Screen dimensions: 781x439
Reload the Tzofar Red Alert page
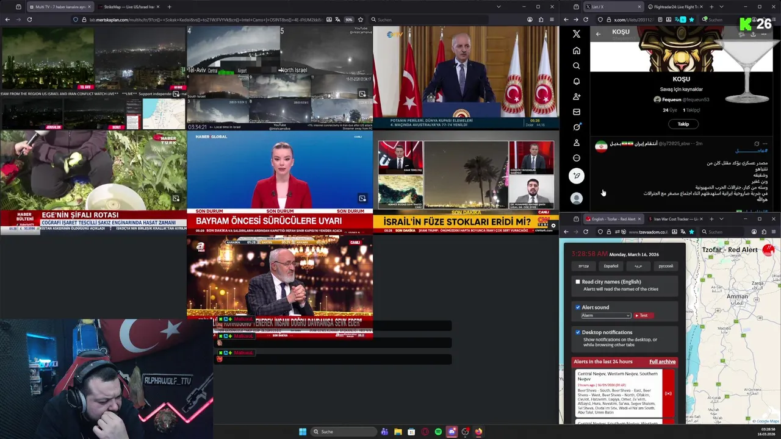tap(586, 232)
